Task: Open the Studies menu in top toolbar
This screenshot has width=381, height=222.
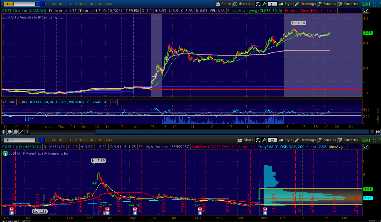Action: (327, 4)
